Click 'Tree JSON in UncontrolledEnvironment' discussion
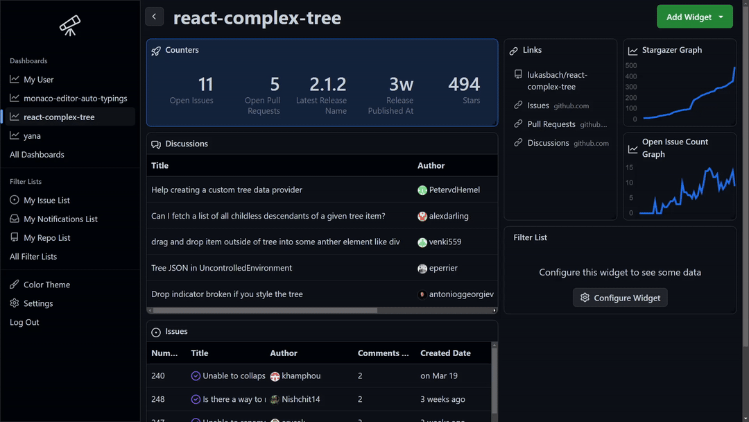The image size is (749, 422). (x=222, y=268)
